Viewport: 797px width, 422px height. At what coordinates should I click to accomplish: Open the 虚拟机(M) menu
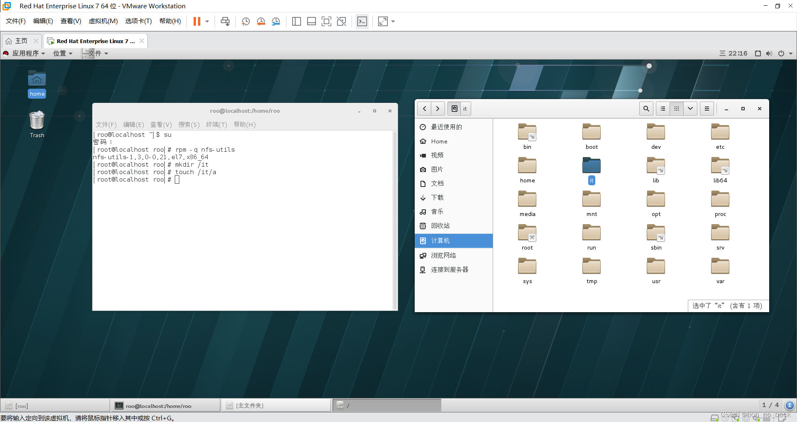point(103,21)
